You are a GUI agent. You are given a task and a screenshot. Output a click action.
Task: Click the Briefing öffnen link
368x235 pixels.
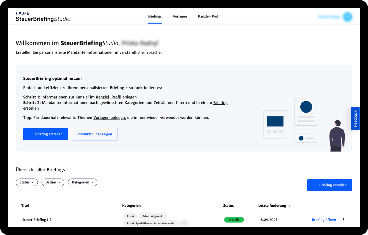pyautogui.click(x=324, y=220)
